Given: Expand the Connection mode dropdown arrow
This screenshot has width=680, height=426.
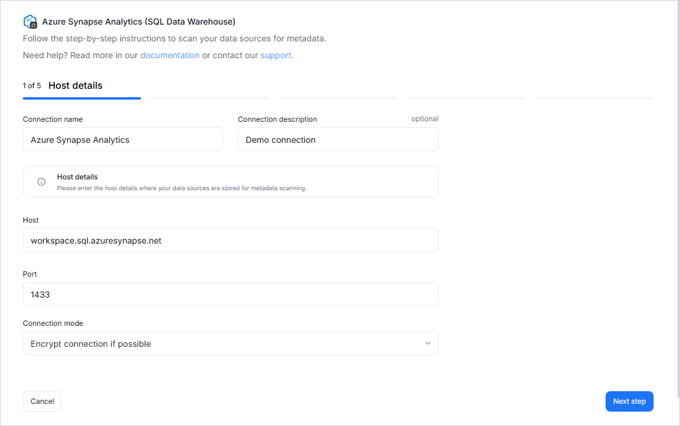Looking at the screenshot, I should pyautogui.click(x=427, y=343).
